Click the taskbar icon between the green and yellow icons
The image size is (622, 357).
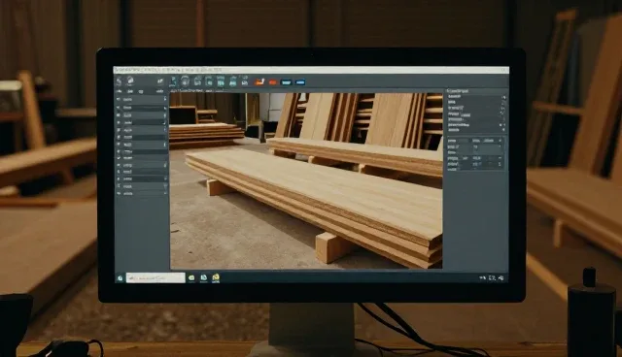(203, 277)
